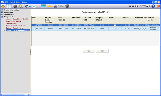
Task: Click the Service Information sidebar icon
Action: coord(2,10)
